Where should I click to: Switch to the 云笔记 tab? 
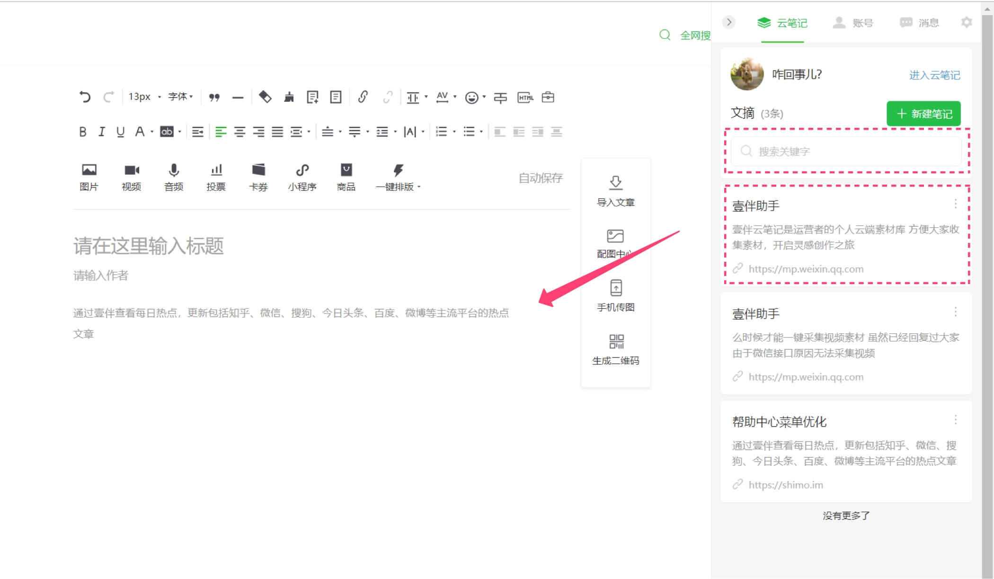coord(782,23)
